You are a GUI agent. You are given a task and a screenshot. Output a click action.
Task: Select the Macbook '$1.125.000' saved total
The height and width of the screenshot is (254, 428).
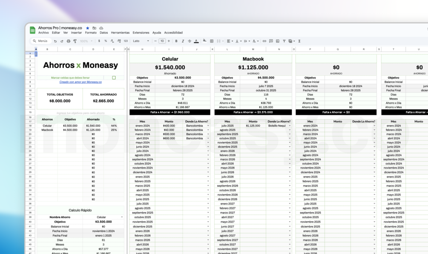tap(253, 67)
